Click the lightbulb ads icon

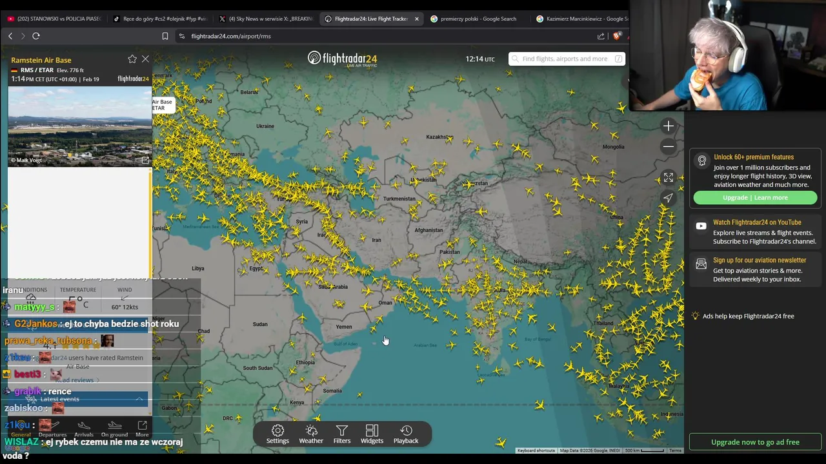click(695, 316)
